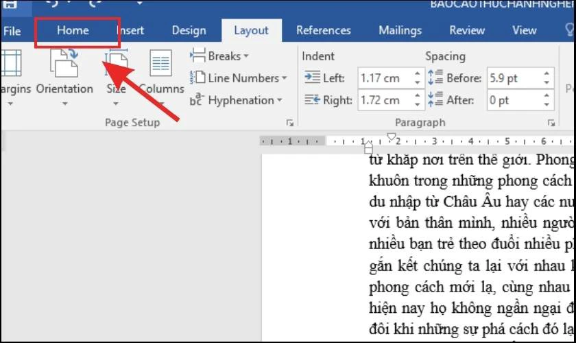Image resolution: width=576 pixels, height=343 pixels.
Task: Click the Hyphenation icon
Action: (197, 100)
